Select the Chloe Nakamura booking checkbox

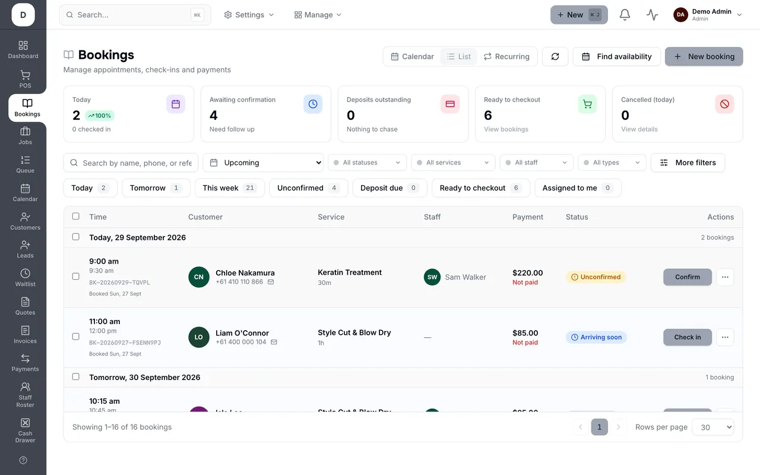(75, 276)
